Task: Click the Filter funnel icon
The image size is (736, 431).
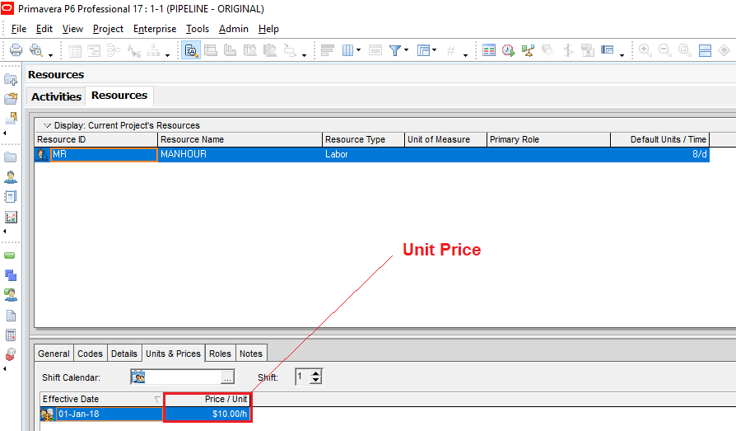Action: 395,49
